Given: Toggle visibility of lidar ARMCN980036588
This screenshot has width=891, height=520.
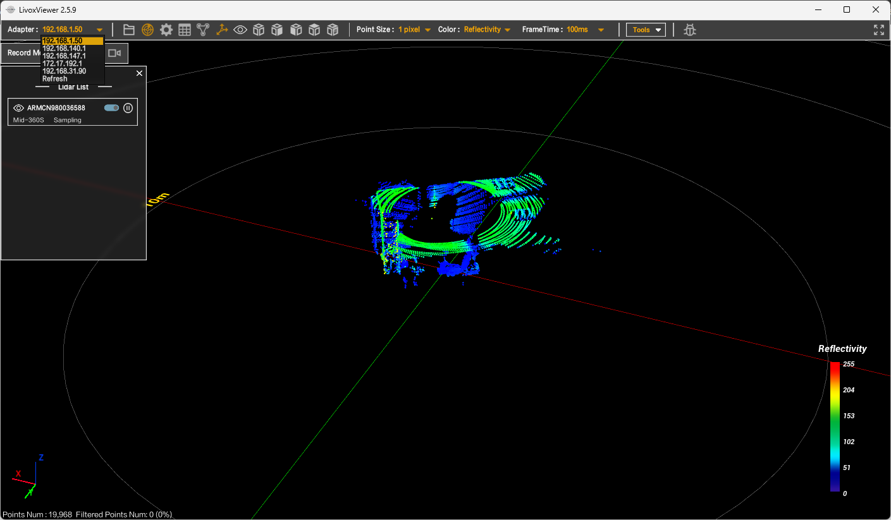Looking at the screenshot, I should pos(18,108).
